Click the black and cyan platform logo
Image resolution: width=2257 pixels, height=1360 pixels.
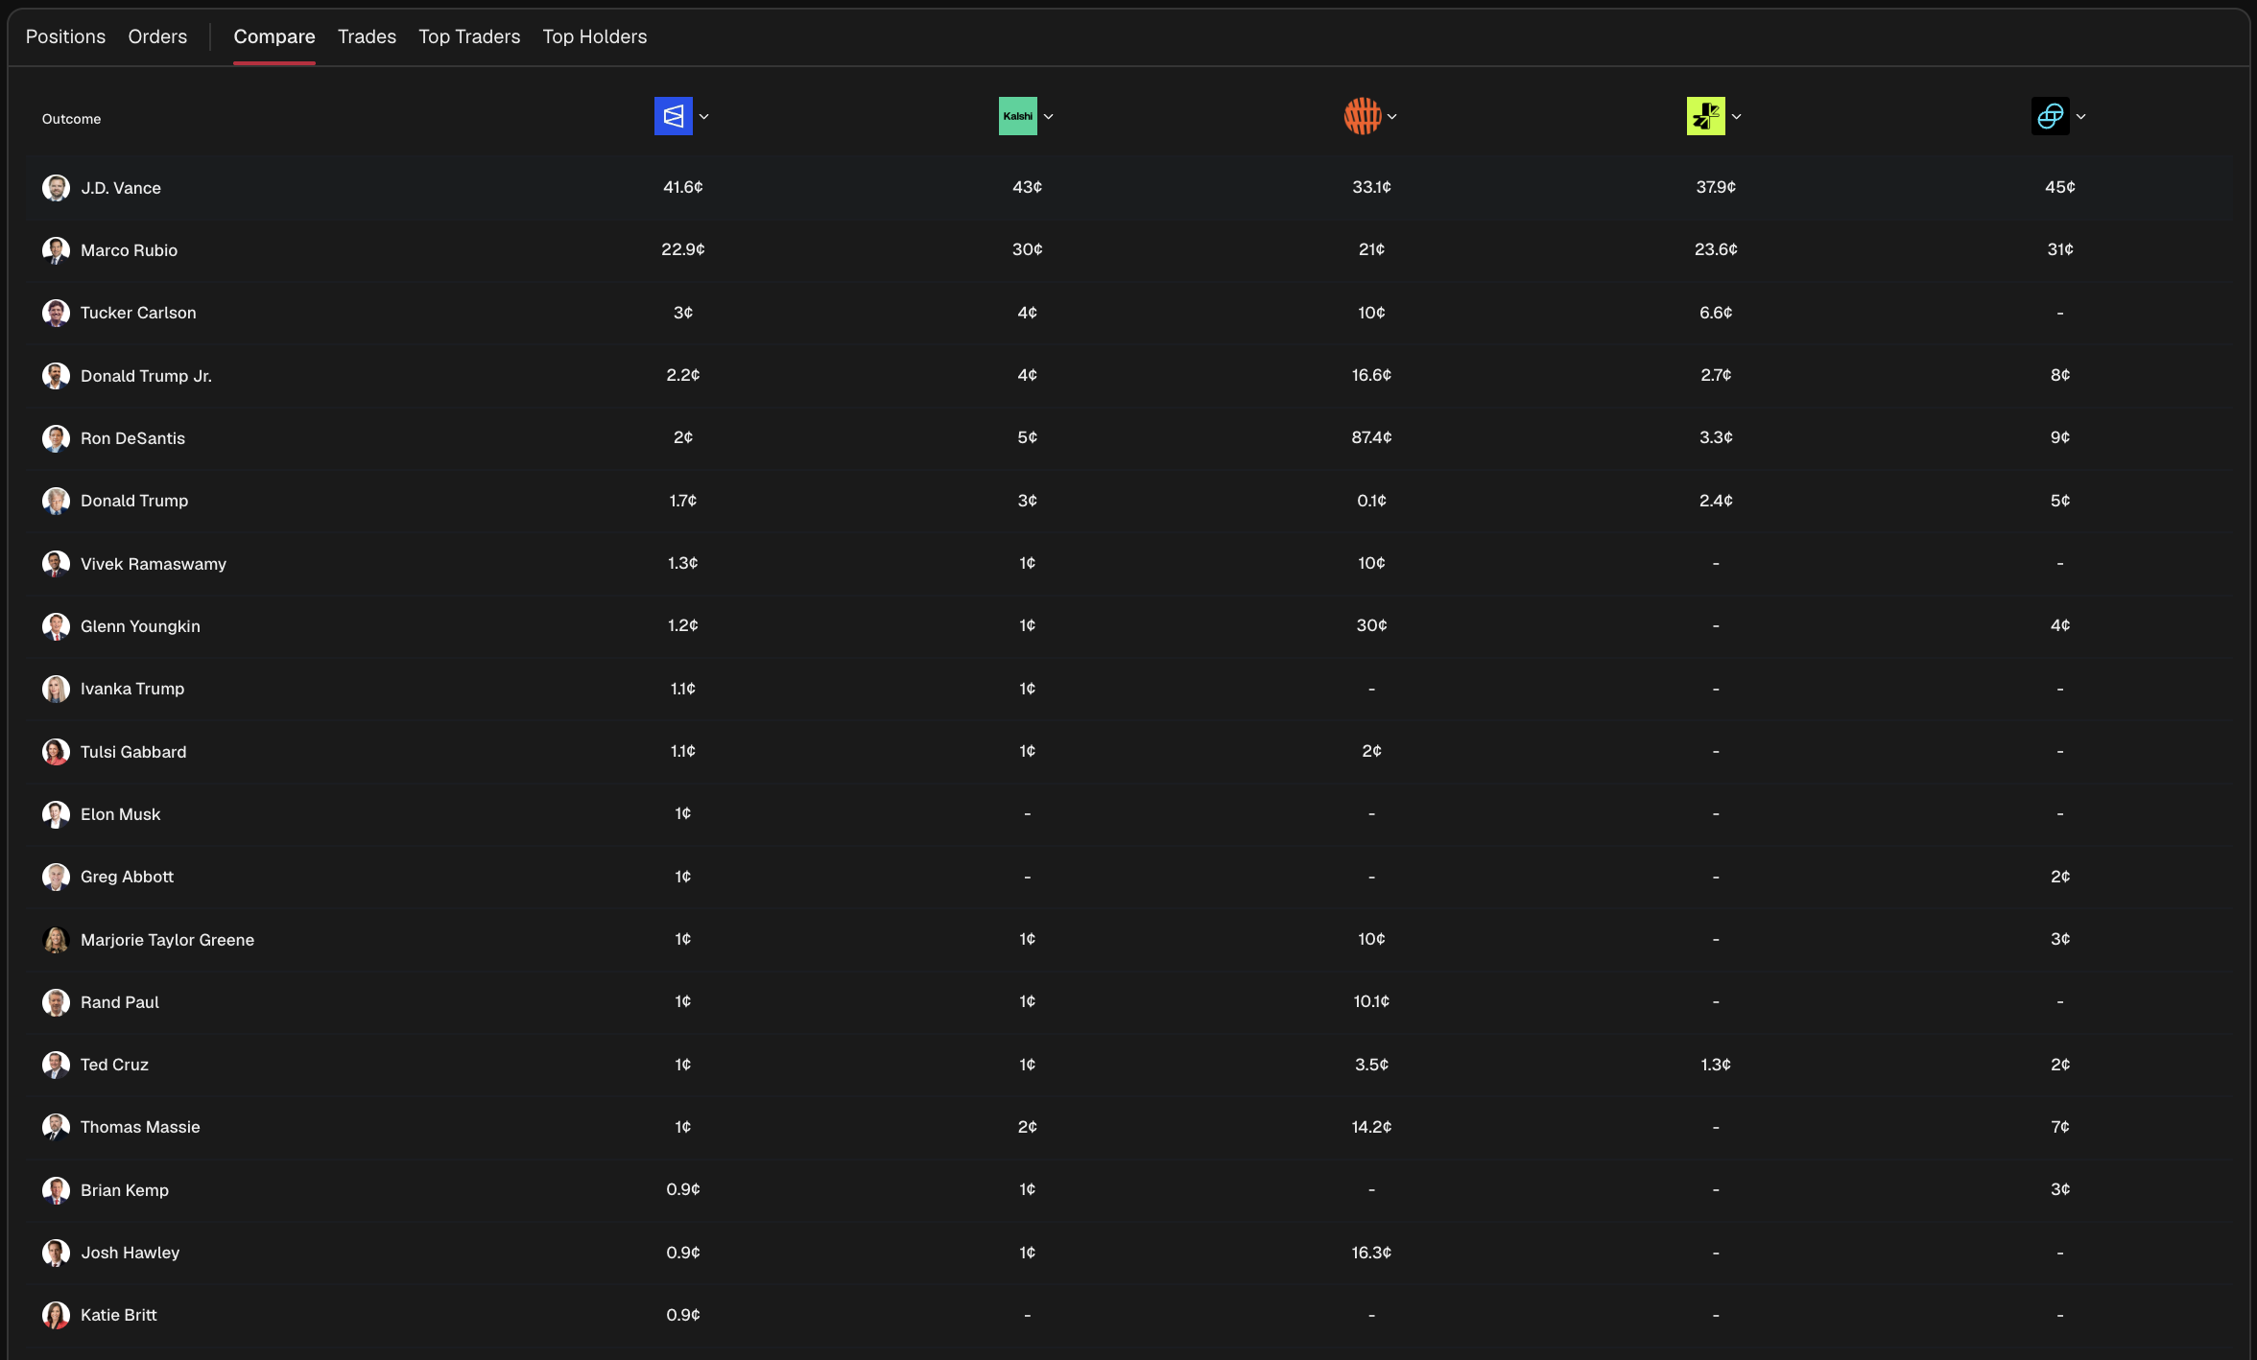click(x=2051, y=116)
